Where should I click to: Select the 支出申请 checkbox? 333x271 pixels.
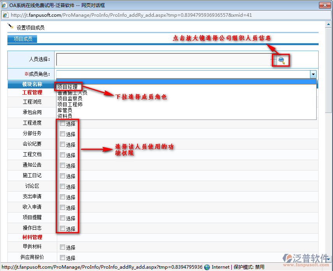point(62,197)
